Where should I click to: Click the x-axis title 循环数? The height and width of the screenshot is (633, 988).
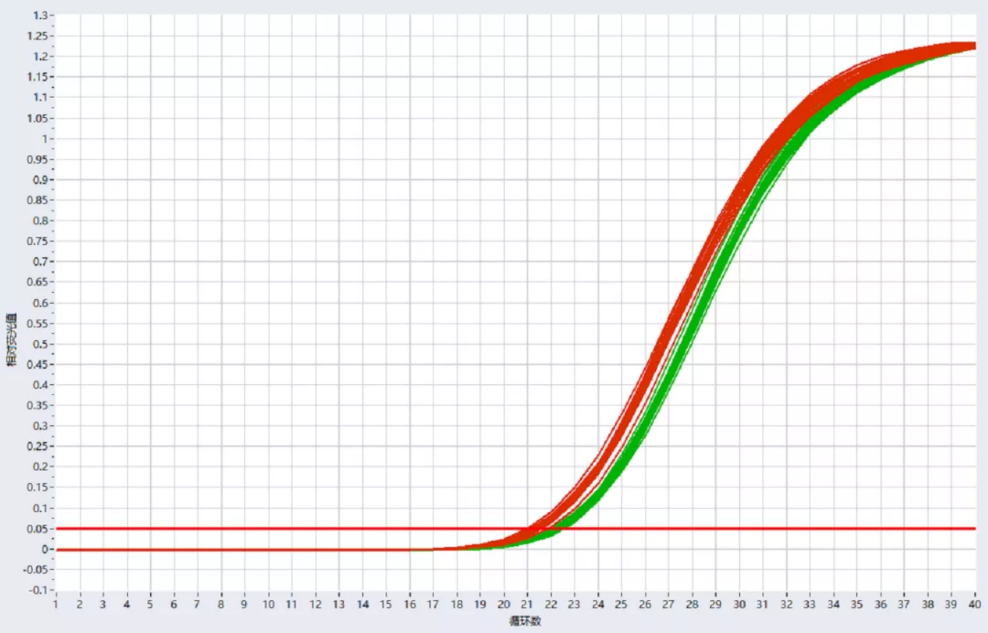pyautogui.click(x=524, y=621)
